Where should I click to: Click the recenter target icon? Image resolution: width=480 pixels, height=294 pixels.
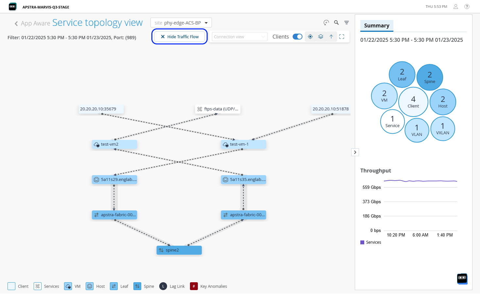310,37
